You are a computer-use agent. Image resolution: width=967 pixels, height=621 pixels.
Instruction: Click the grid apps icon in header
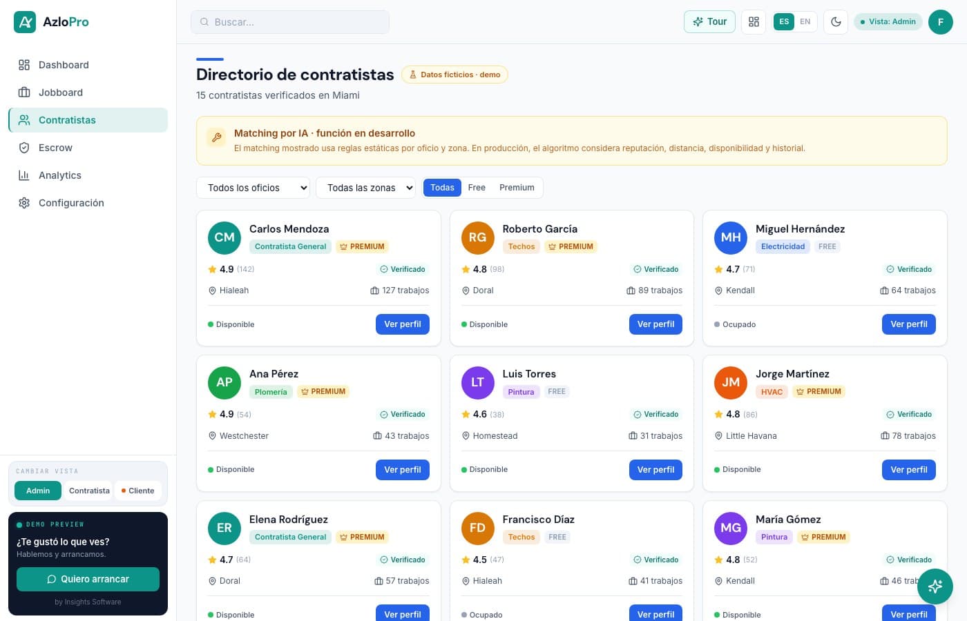(754, 22)
